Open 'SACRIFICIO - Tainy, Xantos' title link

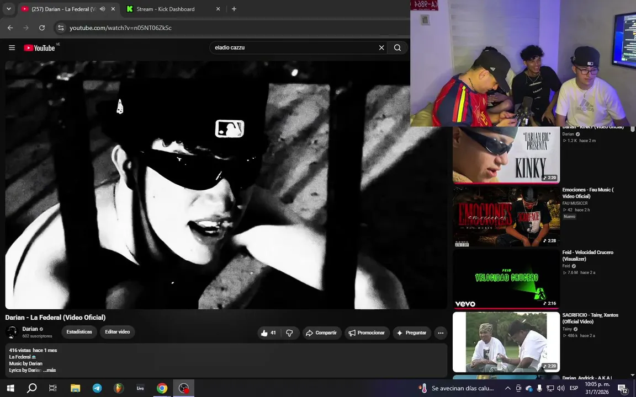[x=590, y=318]
